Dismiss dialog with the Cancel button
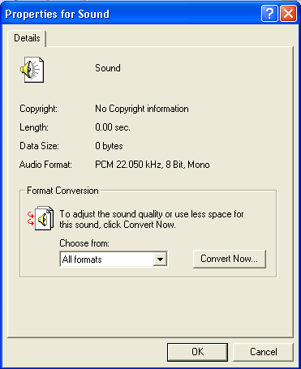301x369 pixels. pos(264,352)
